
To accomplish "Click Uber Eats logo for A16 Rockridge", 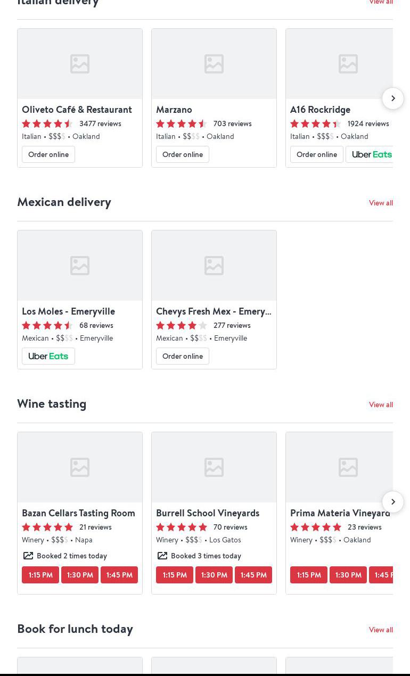I will click(x=371, y=154).
